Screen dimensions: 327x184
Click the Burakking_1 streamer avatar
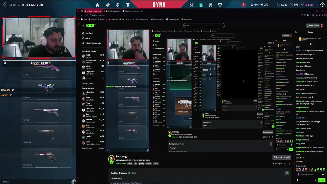(111, 159)
